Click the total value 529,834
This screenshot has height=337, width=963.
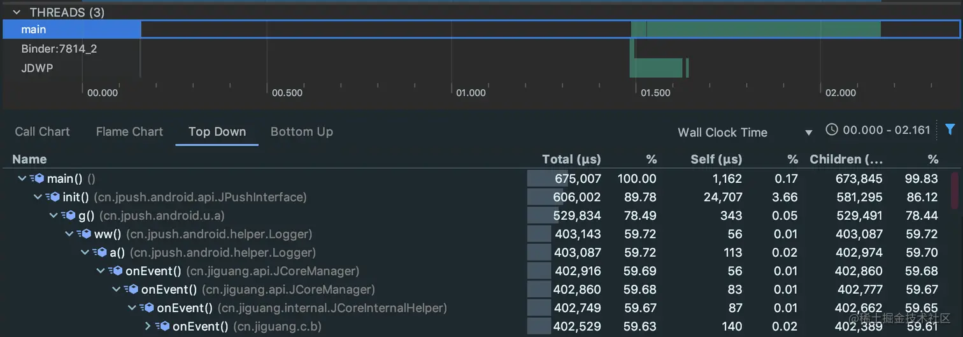(577, 216)
